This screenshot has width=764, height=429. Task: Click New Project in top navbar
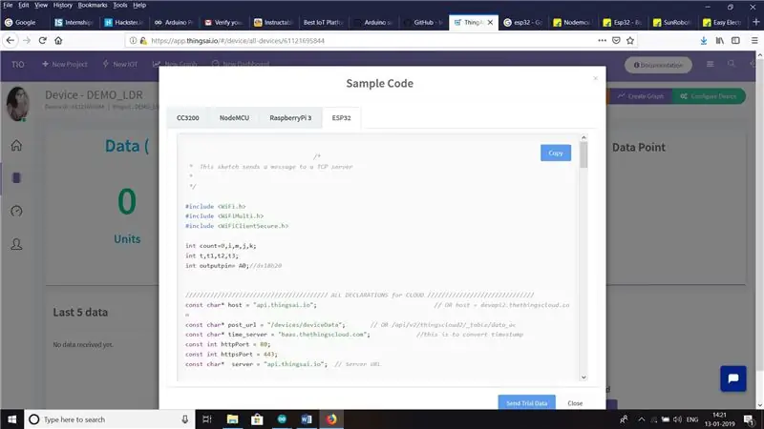tap(64, 64)
